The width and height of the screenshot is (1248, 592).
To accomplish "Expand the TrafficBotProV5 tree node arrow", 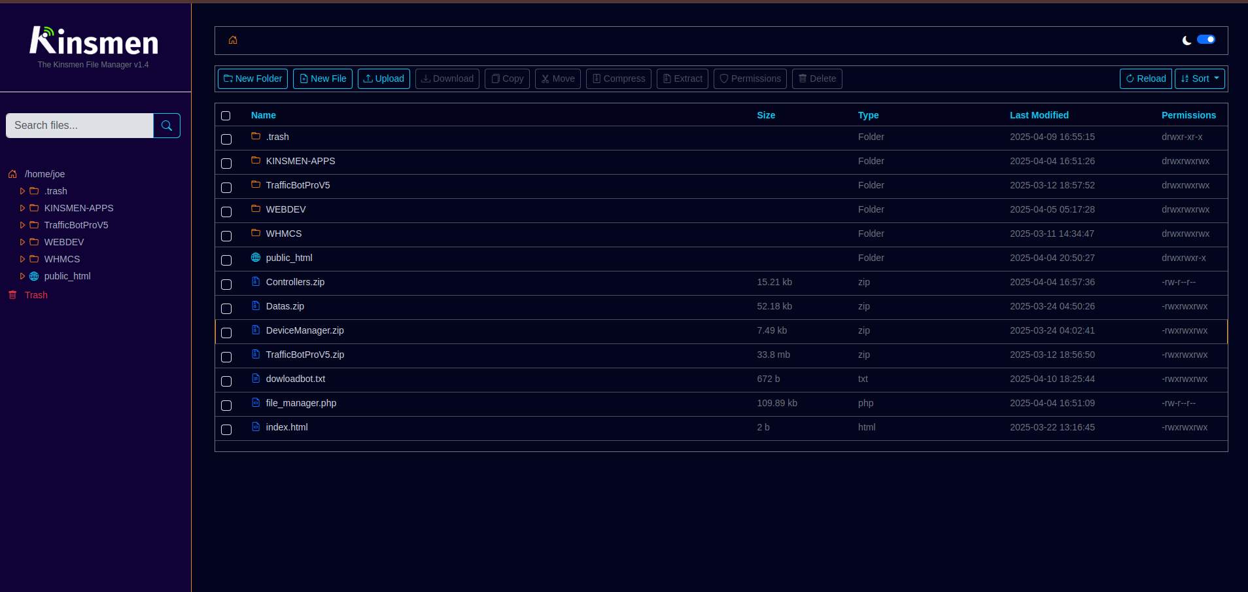I will (x=22, y=225).
